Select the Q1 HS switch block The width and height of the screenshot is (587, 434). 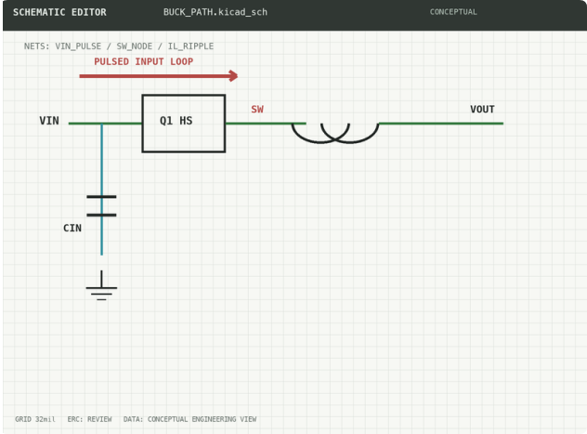click(184, 124)
